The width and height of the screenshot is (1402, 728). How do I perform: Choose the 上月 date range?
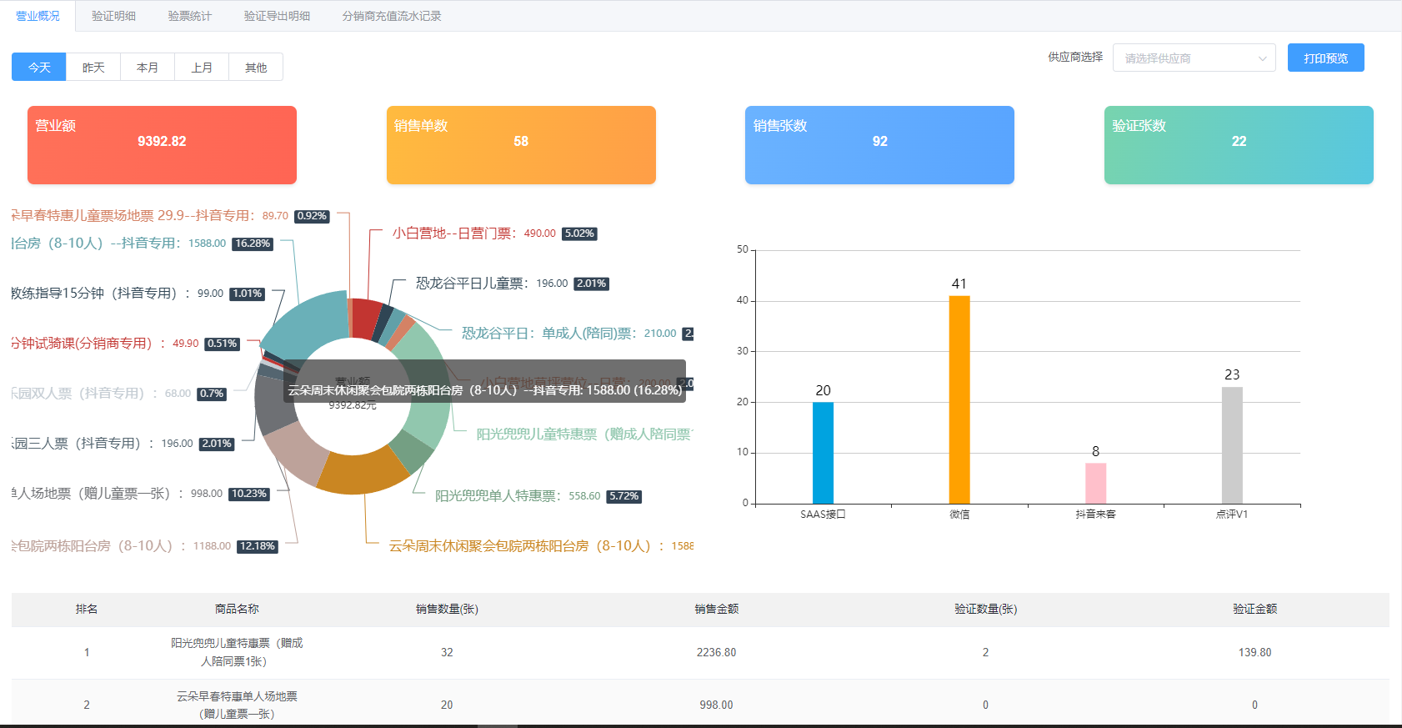click(x=202, y=68)
